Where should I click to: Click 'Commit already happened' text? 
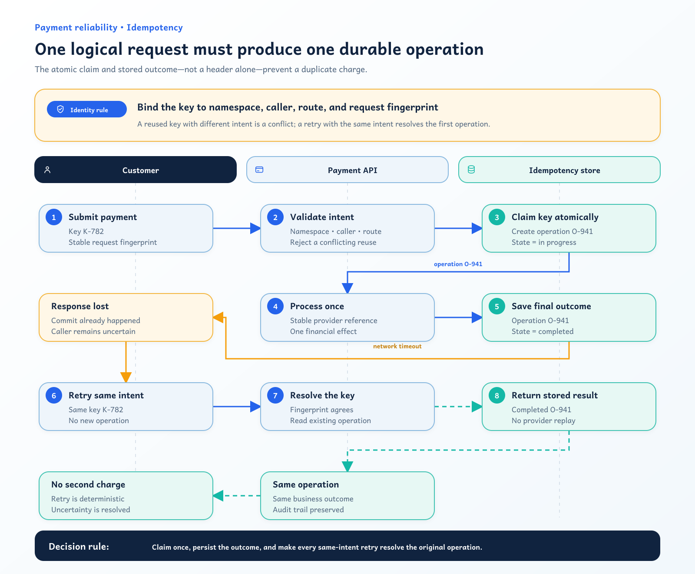(x=96, y=320)
